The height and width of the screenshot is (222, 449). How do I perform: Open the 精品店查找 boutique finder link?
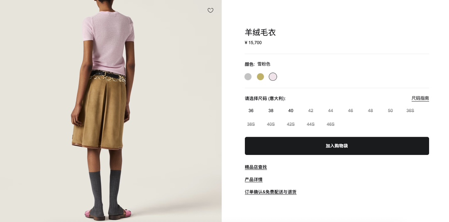point(256,167)
